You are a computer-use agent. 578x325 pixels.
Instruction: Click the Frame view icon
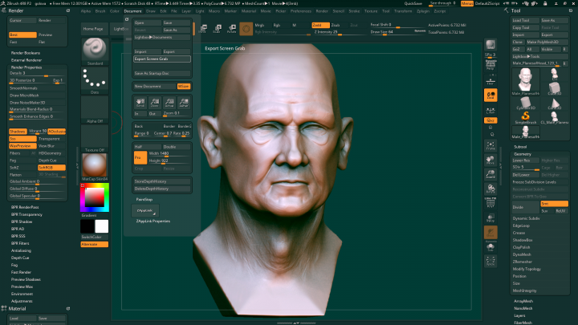tap(490, 145)
